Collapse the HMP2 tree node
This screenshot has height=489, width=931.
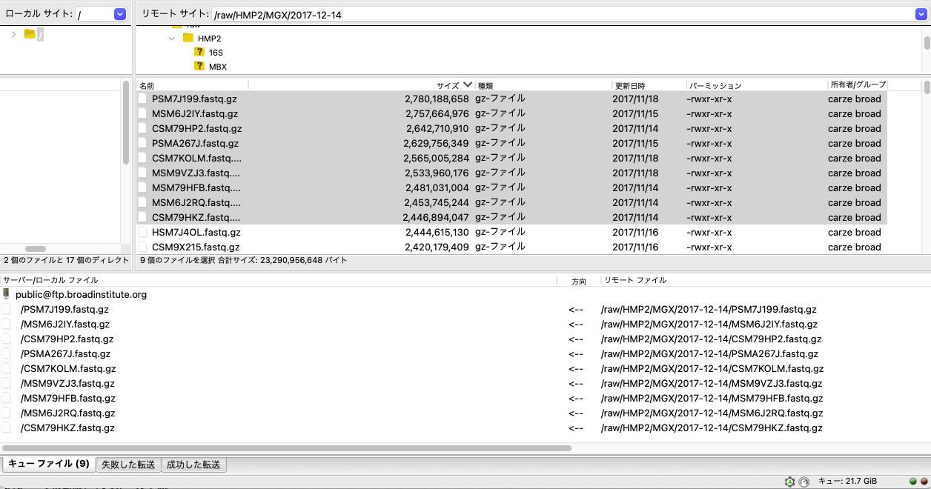(x=172, y=39)
